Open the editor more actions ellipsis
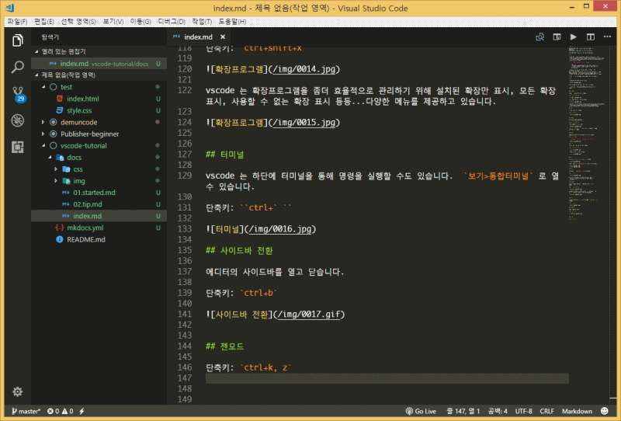This screenshot has width=621, height=421. 607,37
